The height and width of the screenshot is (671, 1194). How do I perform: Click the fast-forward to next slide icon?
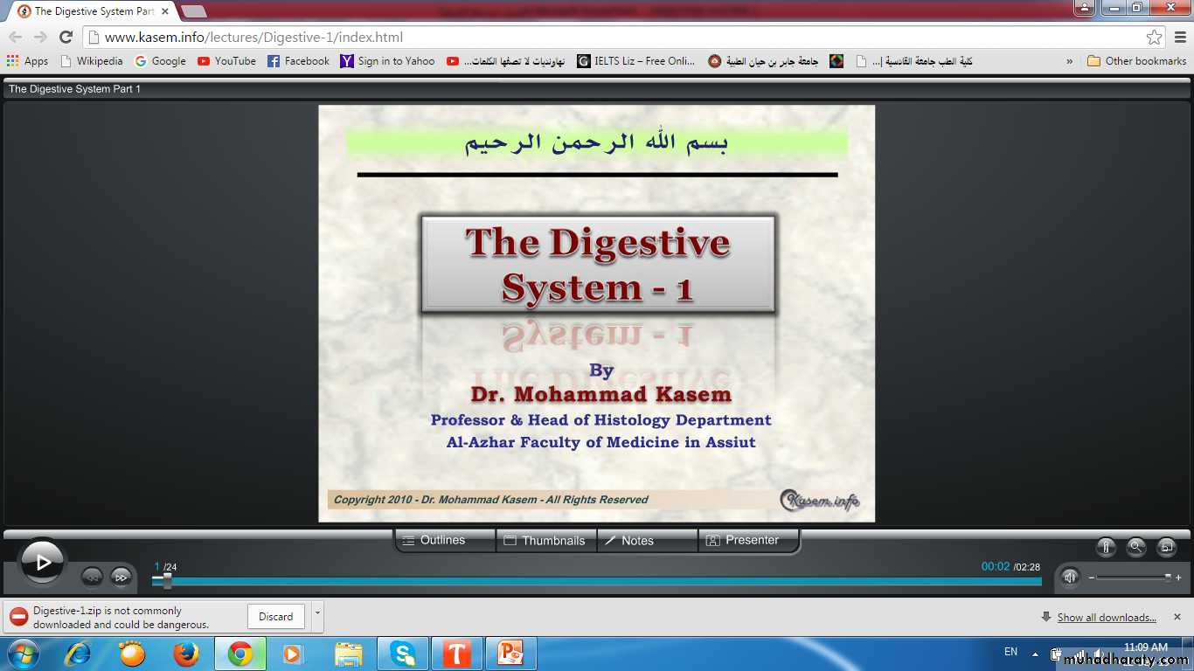[121, 577]
